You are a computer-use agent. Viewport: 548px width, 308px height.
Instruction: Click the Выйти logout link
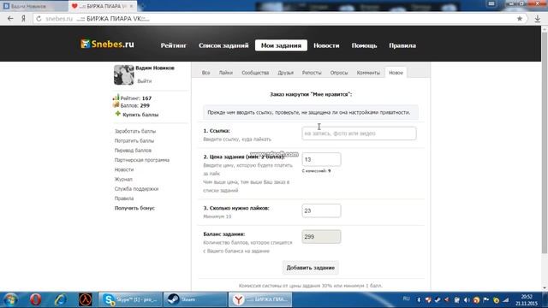click(x=145, y=81)
